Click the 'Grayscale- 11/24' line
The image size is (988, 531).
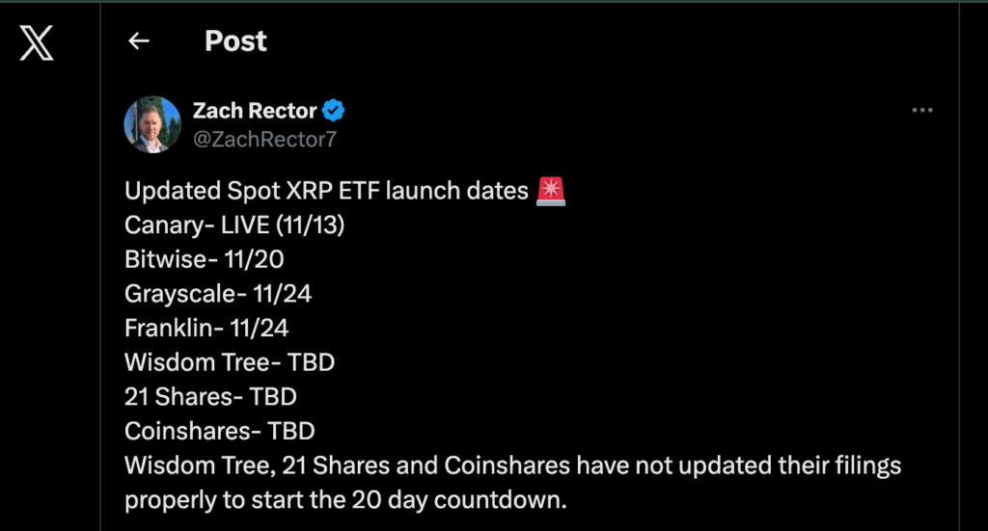click(x=218, y=294)
